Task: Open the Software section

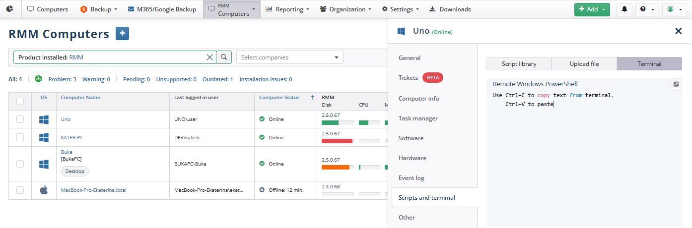Action: (411, 138)
